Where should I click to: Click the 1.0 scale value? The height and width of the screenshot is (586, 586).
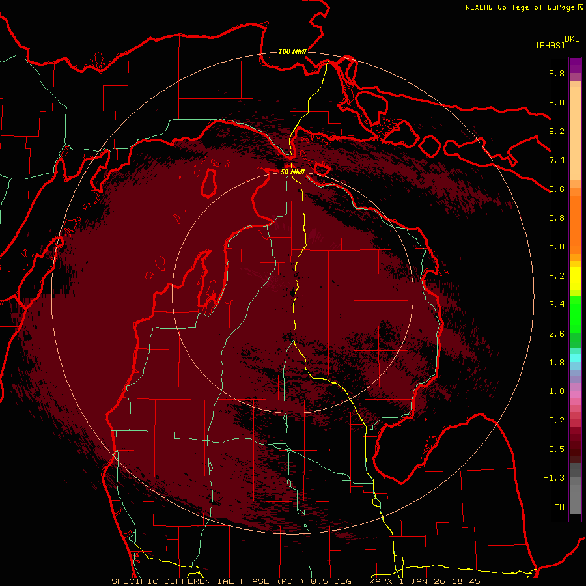pyautogui.click(x=557, y=391)
